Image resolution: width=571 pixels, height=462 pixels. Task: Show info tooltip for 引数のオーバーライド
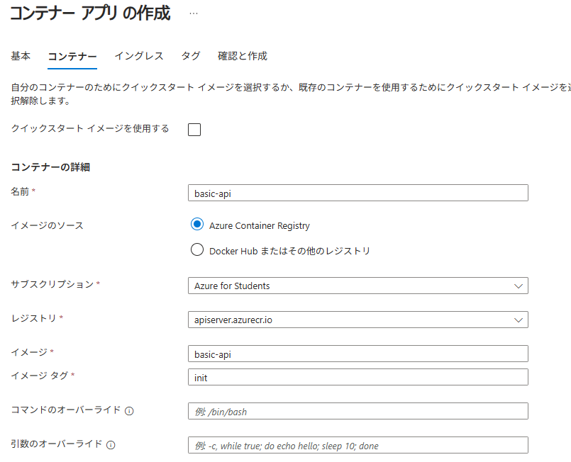click(x=111, y=445)
